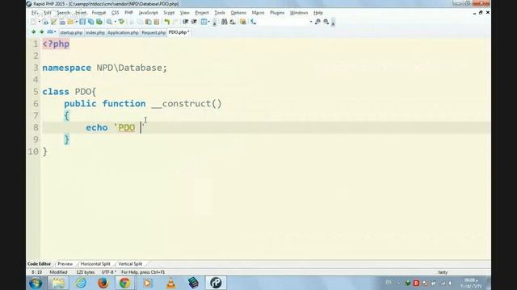Click the panel layout toolbar icon
Screen dimensions: 517x290
pyautogui.click(x=204, y=22)
